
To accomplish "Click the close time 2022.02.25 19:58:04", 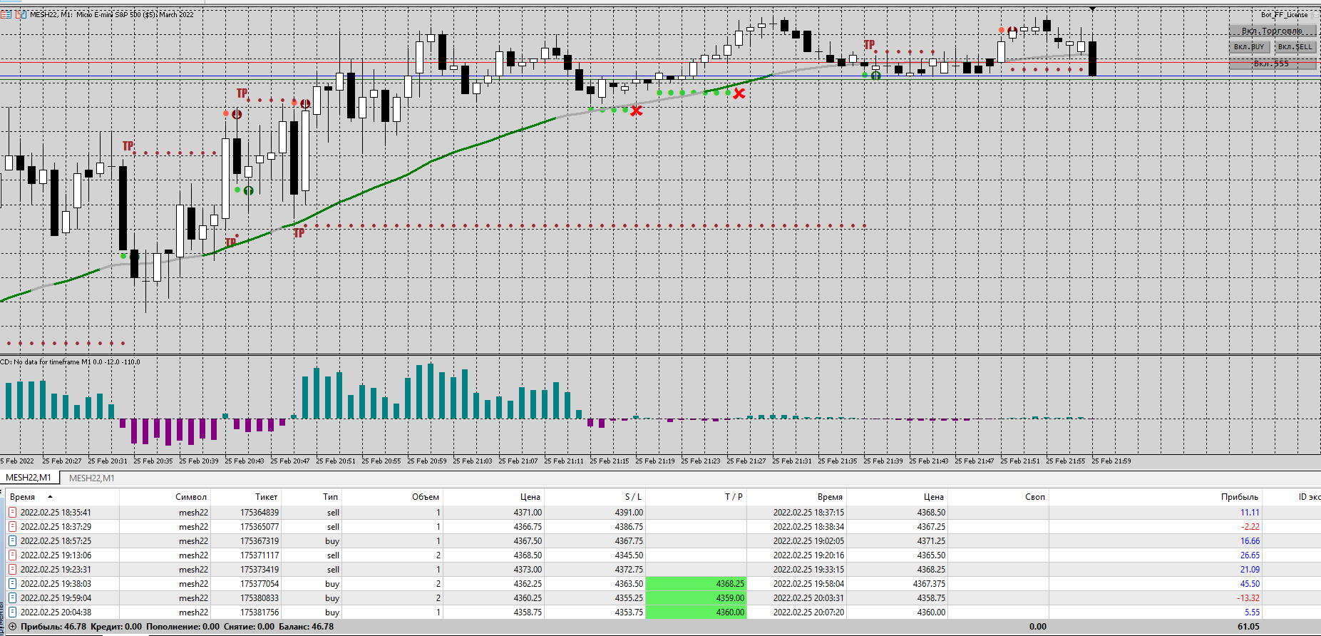I will tap(808, 584).
